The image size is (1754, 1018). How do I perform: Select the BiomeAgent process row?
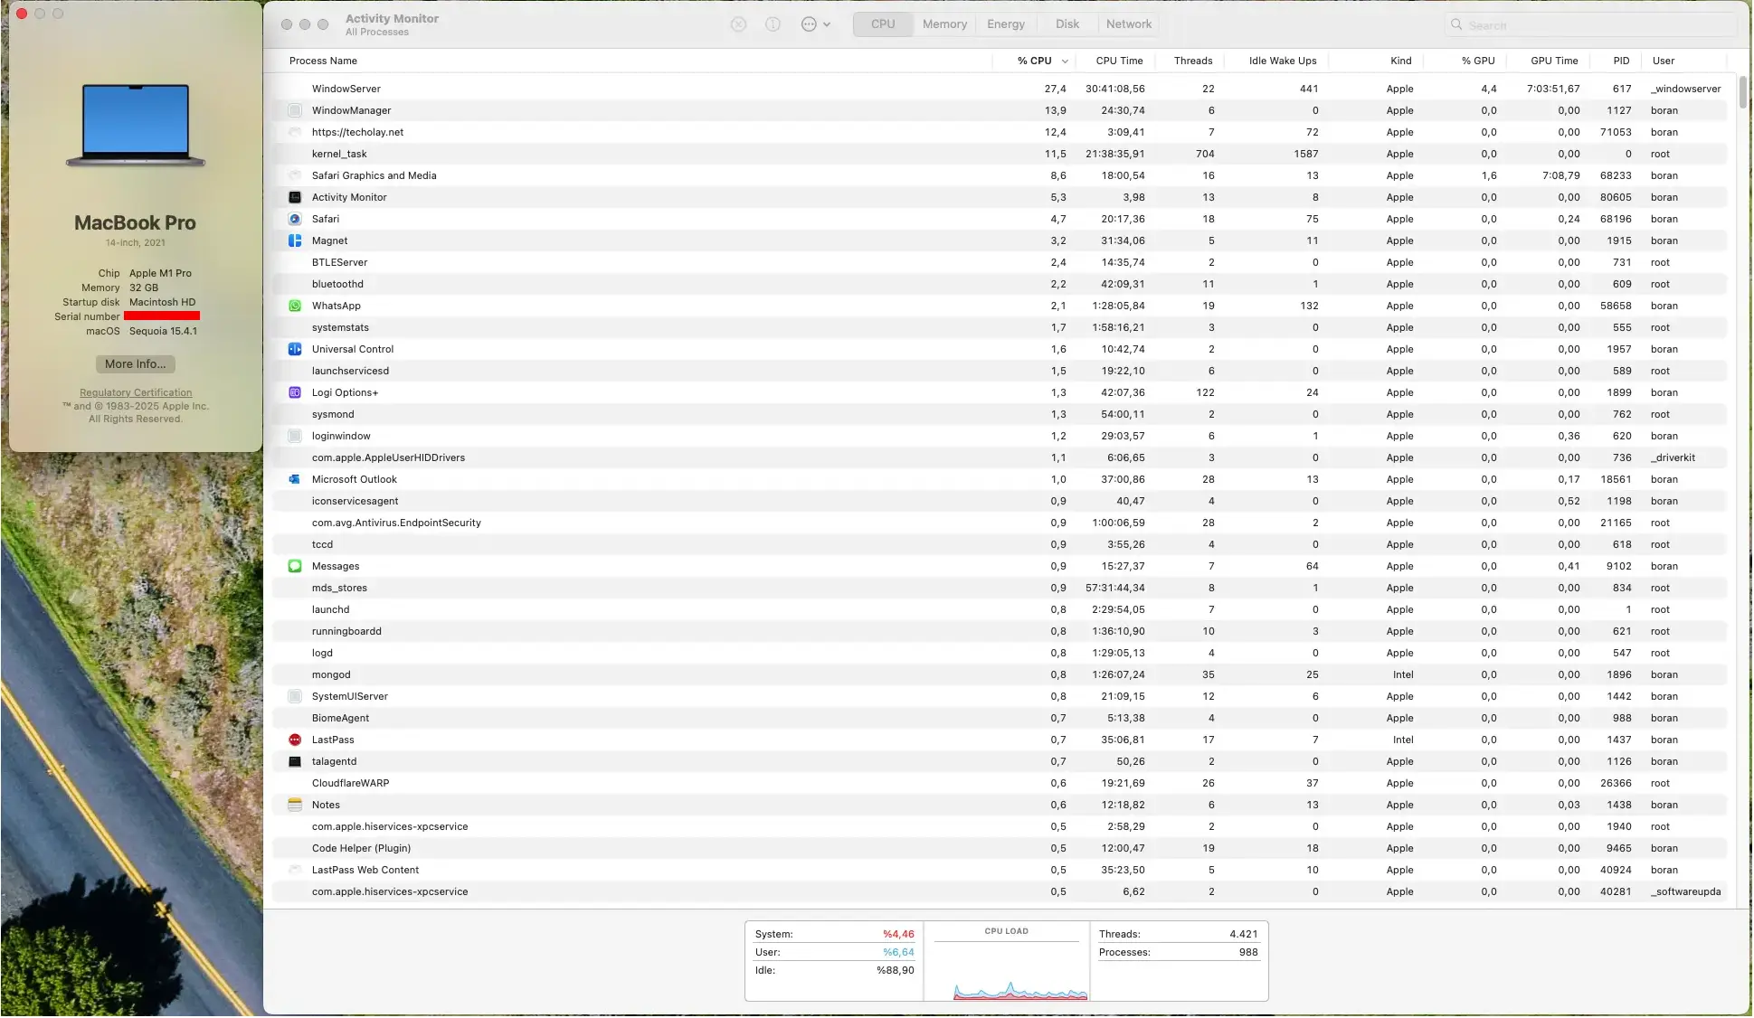pyautogui.click(x=1000, y=718)
